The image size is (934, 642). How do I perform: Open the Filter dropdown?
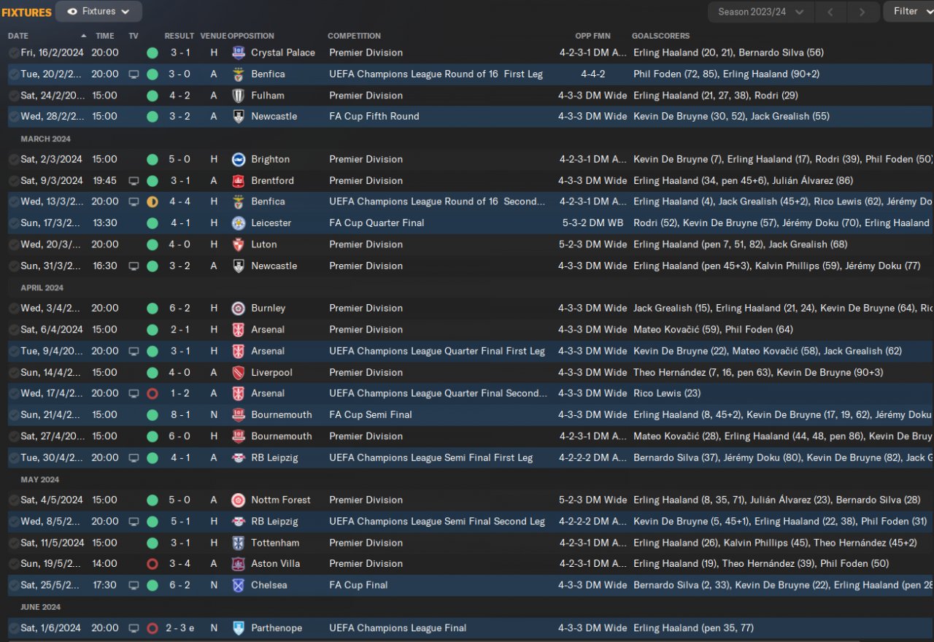coord(910,12)
